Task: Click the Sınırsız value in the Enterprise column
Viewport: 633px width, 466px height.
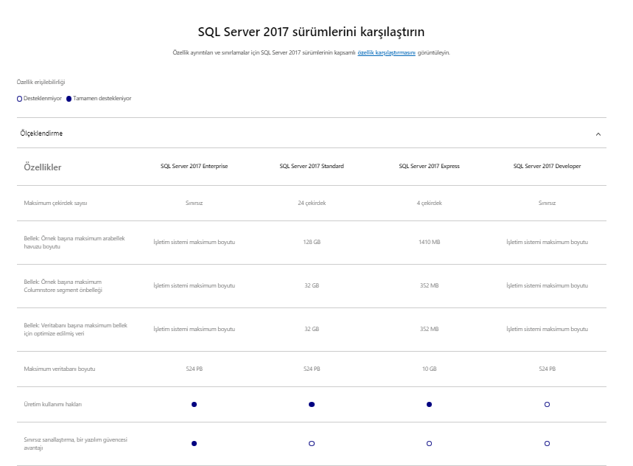Action: [195, 203]
